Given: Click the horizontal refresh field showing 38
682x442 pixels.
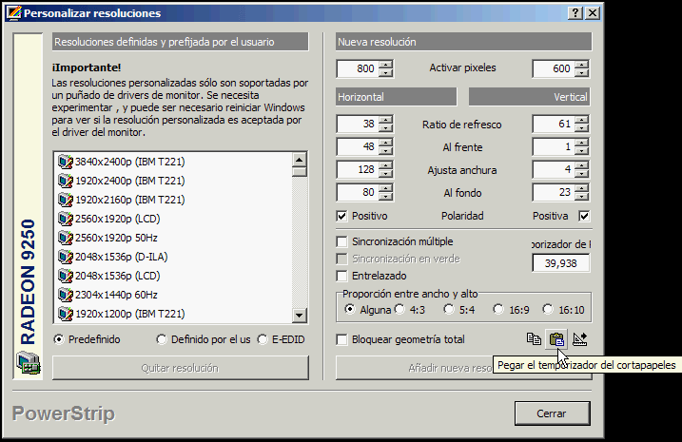Looking at the screenshot, I should [358, 125].
